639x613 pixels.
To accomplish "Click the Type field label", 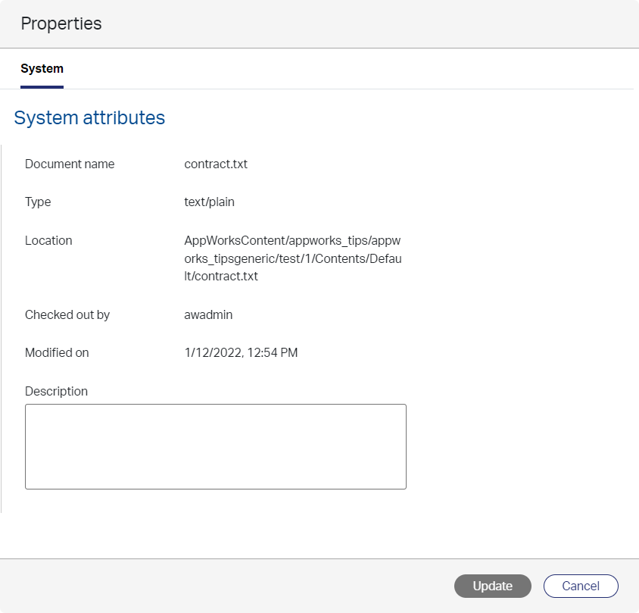I will 38,202.
